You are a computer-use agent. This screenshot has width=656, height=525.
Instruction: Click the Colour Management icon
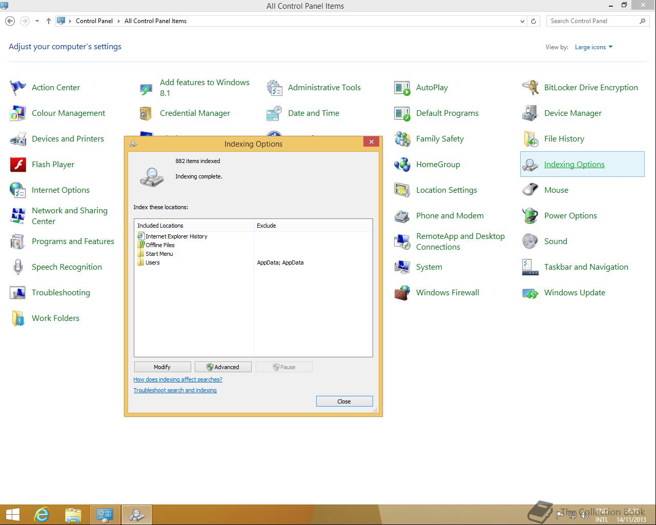click(18, 113)
